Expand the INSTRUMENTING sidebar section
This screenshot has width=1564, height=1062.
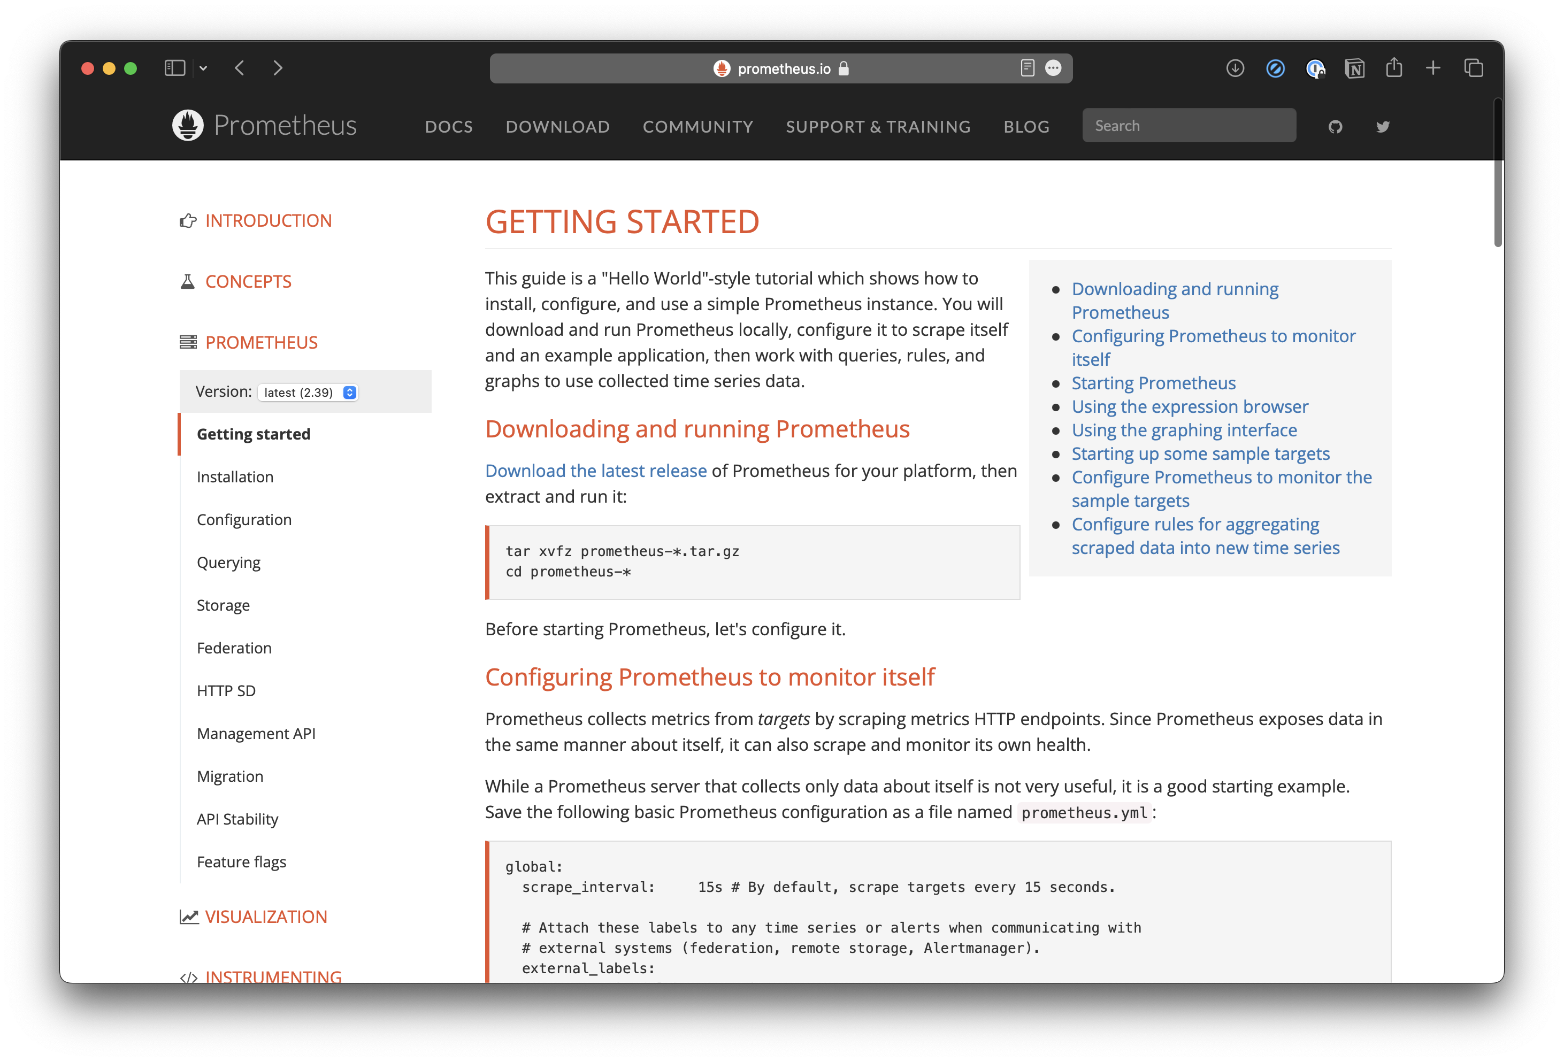tap(273, 976)
